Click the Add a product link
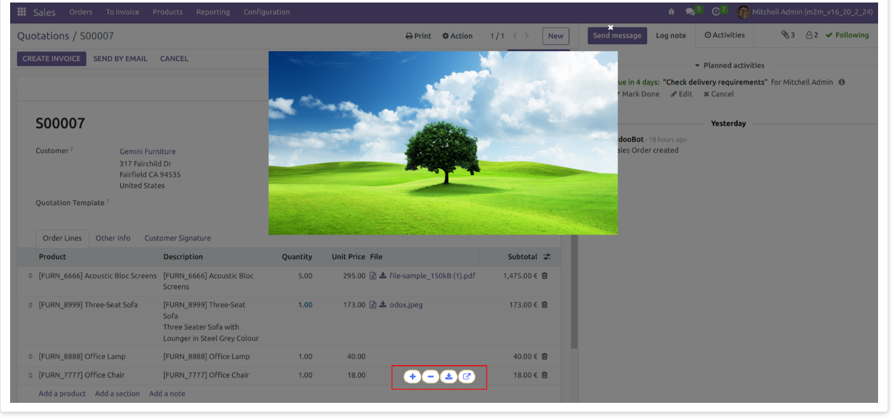This screenshot has width=892, height=418. 62,394
